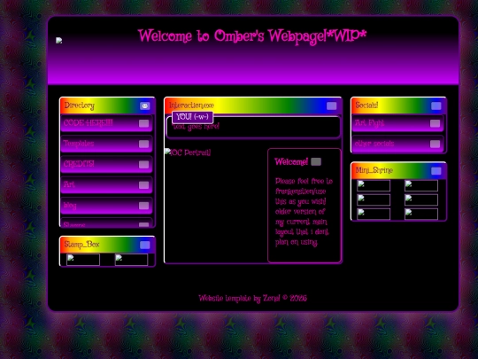
Task: Click the square icon on blog row
Action: tap(144, 206)
